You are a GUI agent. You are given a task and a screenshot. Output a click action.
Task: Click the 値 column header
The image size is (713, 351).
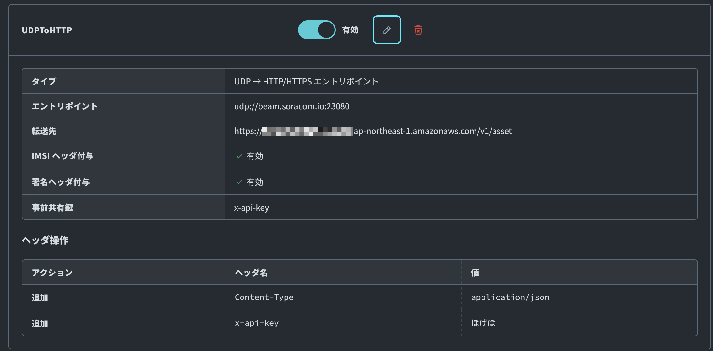(x=475, y=273)
